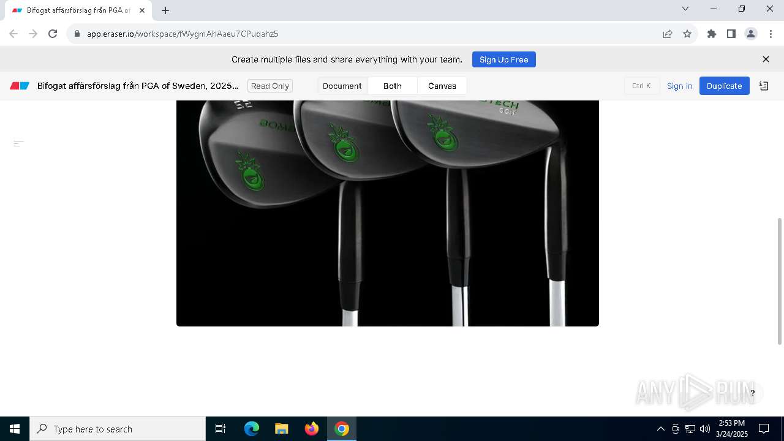Open the volume tray icon
The width and height of the screenshot is (784, 441).
click(x=705, y=429)
